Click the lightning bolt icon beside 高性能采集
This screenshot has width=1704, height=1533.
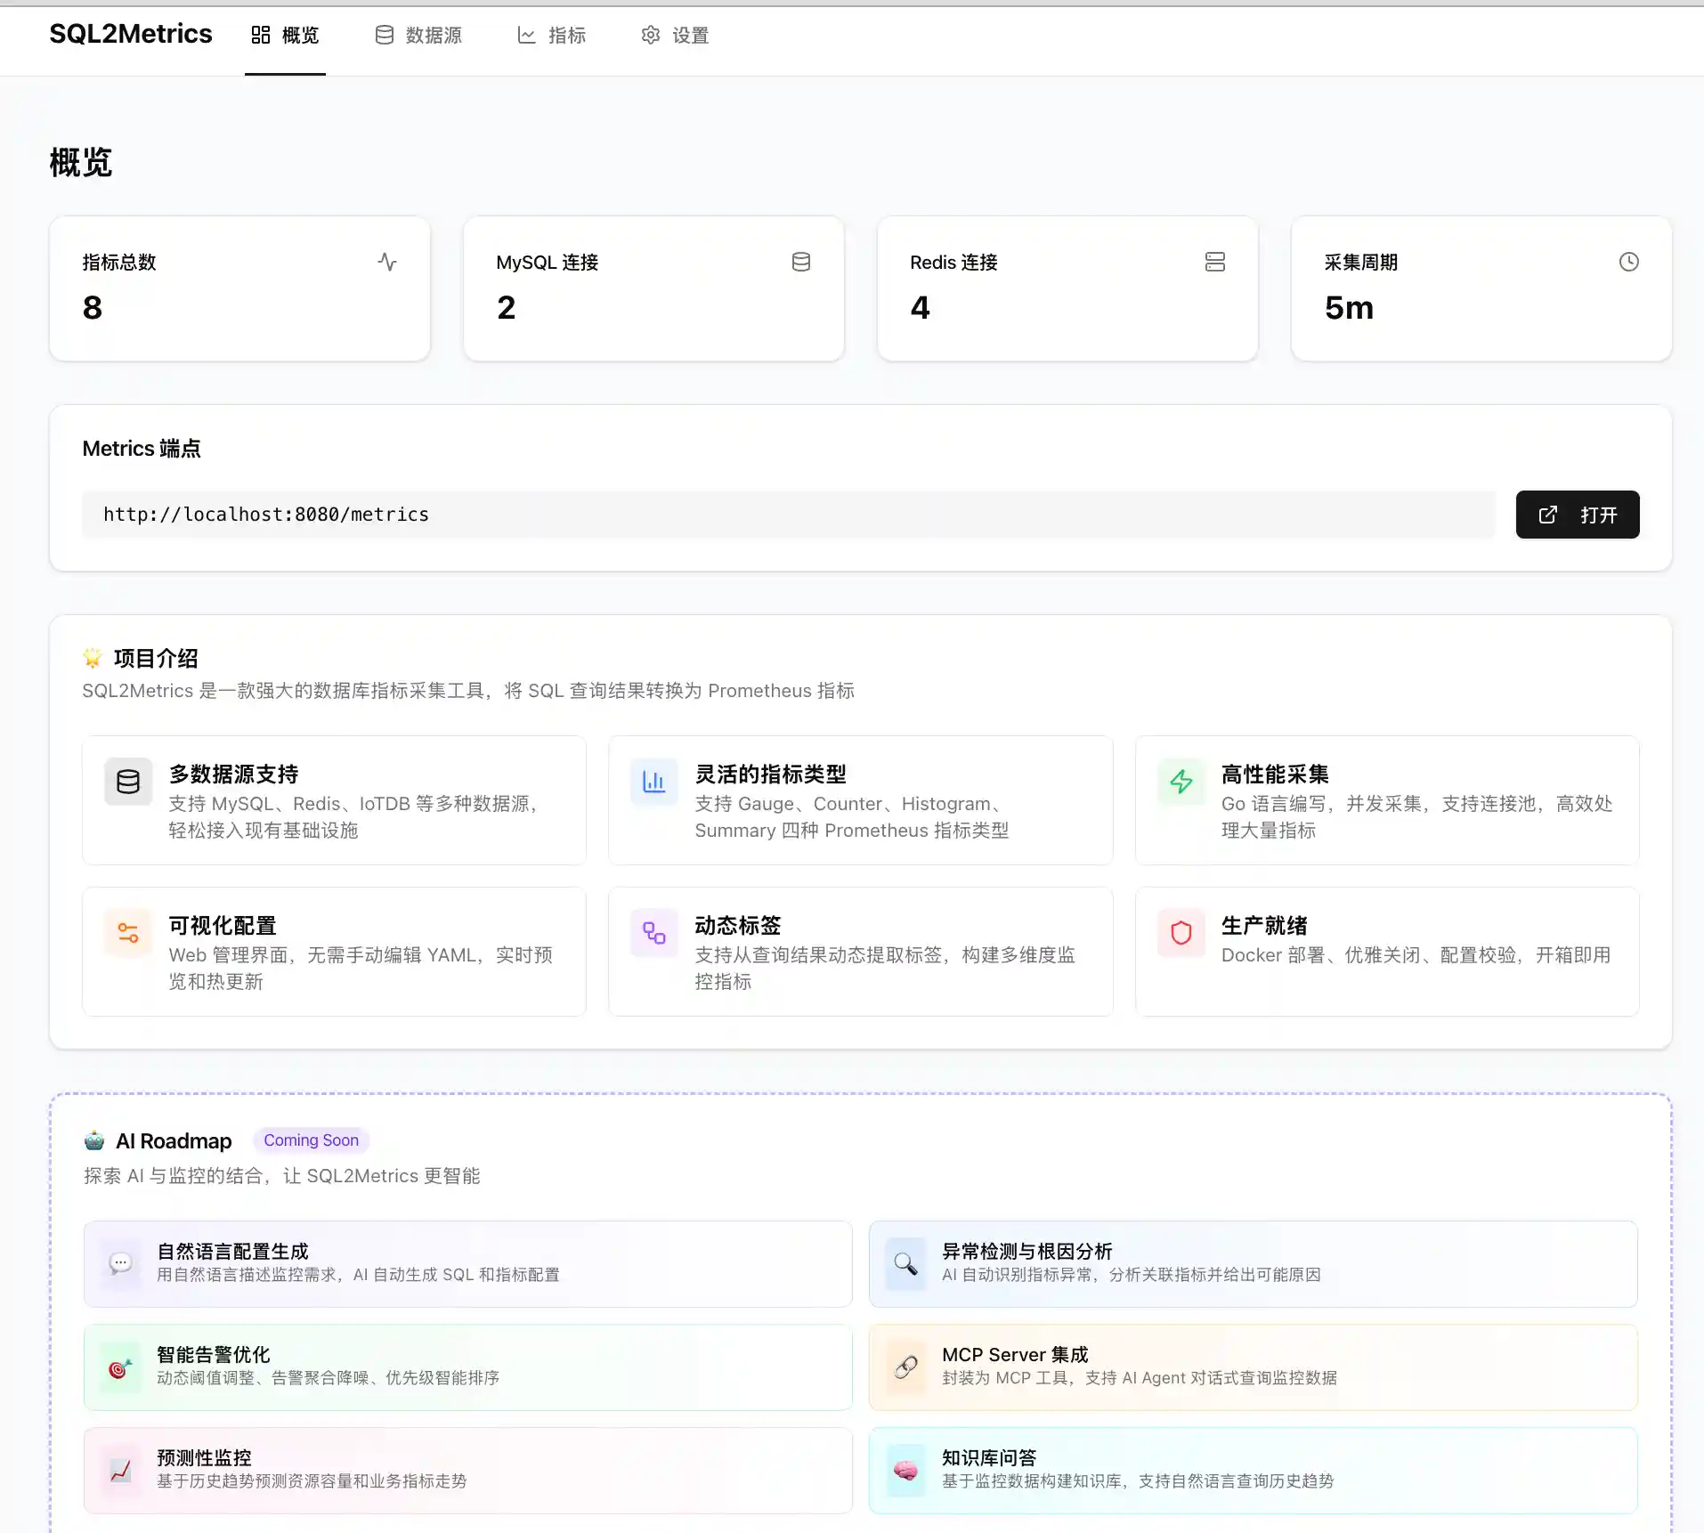pyautogui.click(x=1181, y=782)
